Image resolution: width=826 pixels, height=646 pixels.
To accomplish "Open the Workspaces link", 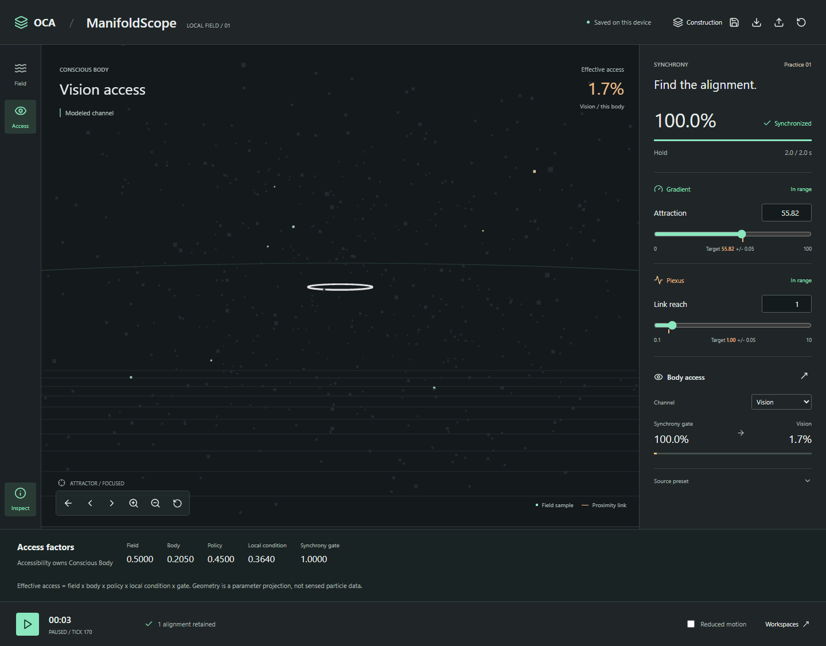I will (x=787, y=624).
